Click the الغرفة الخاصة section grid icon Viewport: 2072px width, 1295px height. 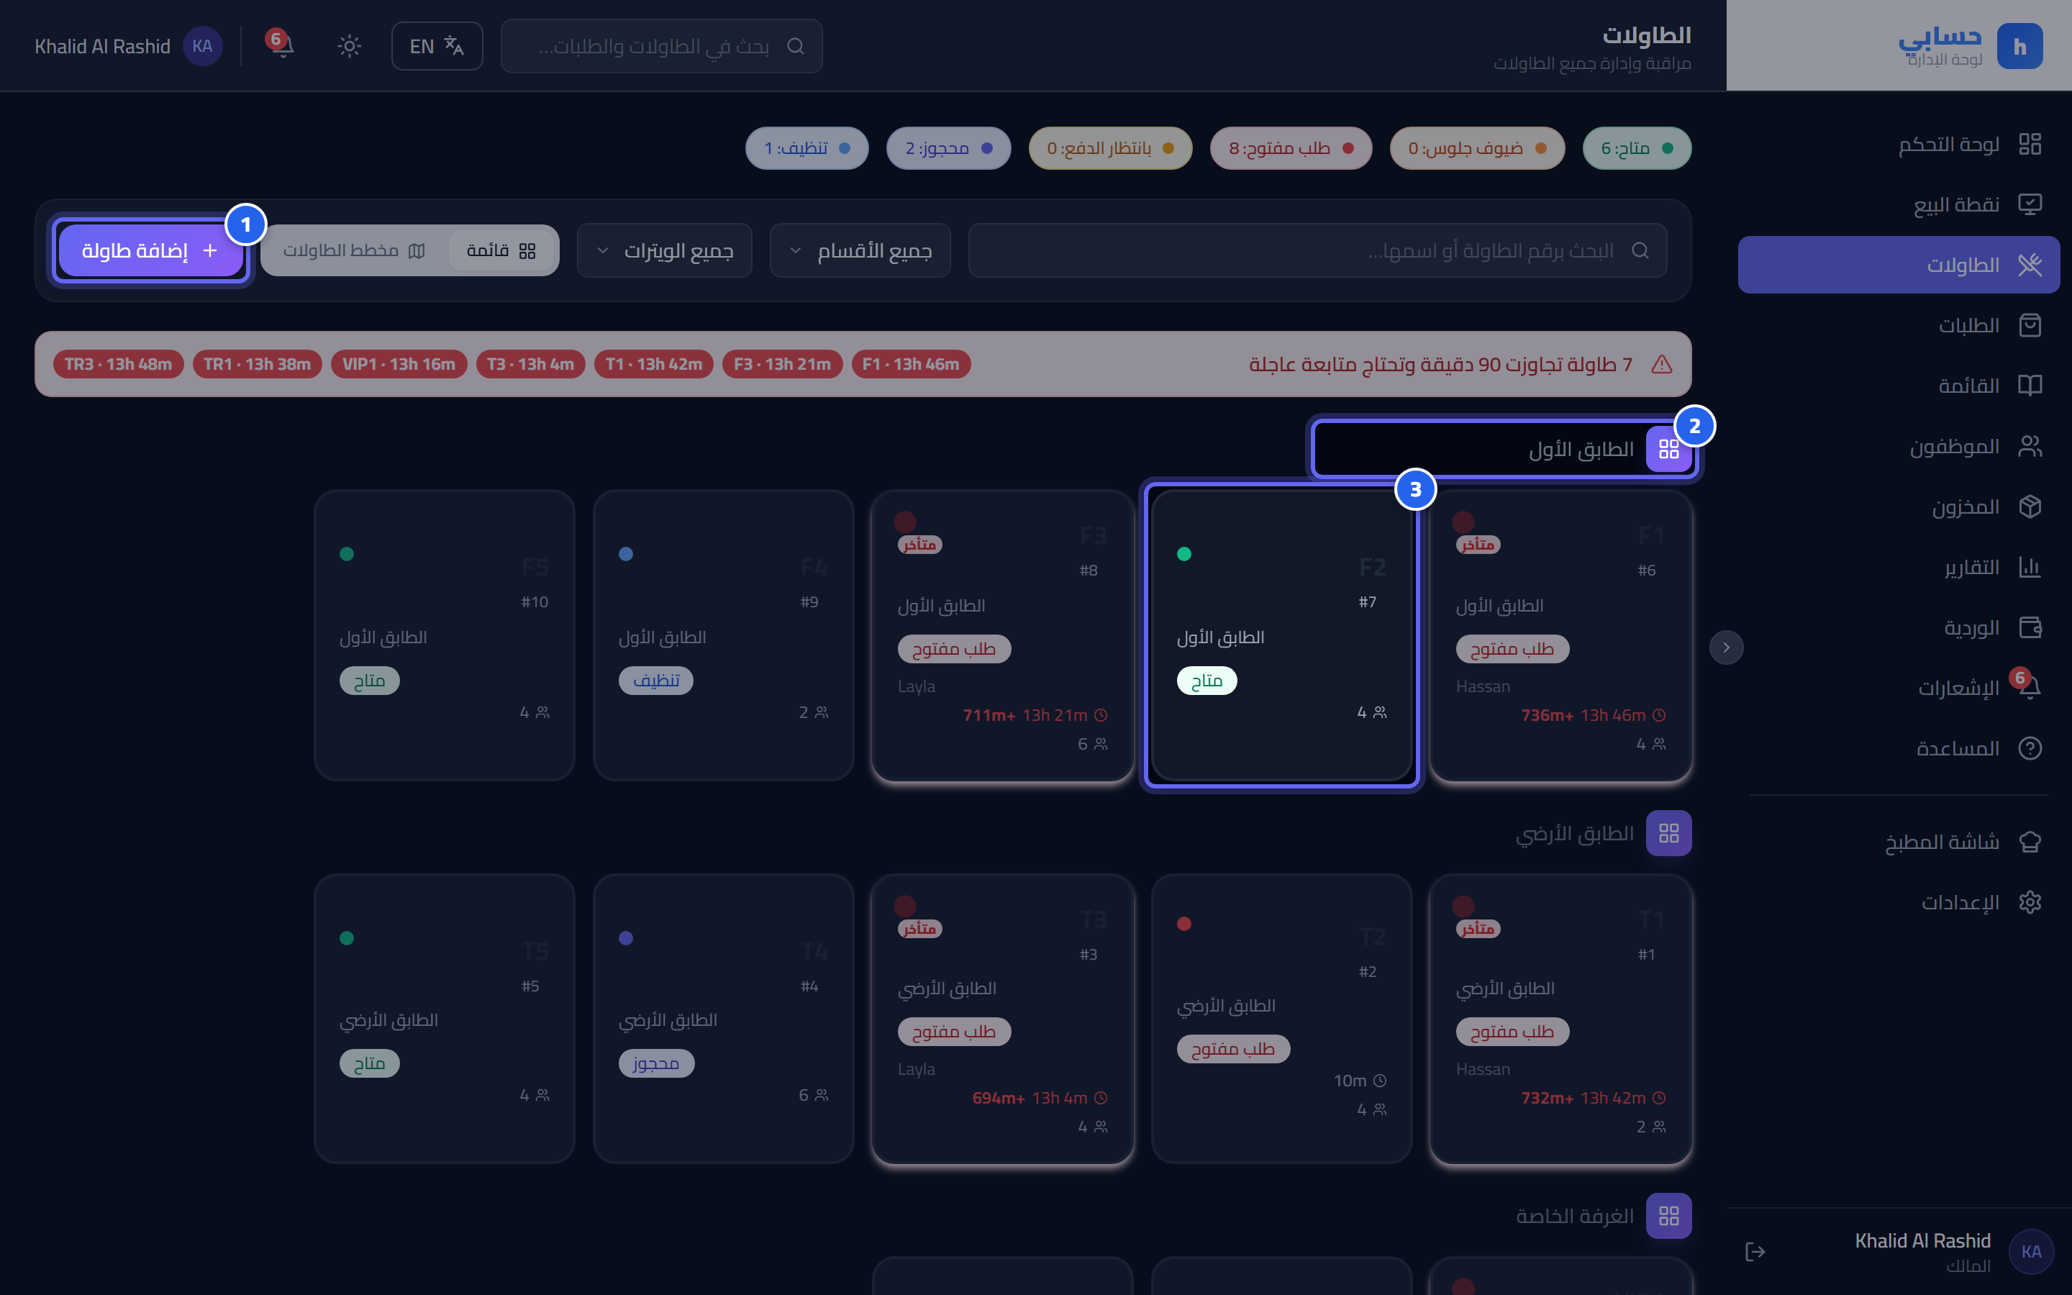(x=1668, y=1216)
